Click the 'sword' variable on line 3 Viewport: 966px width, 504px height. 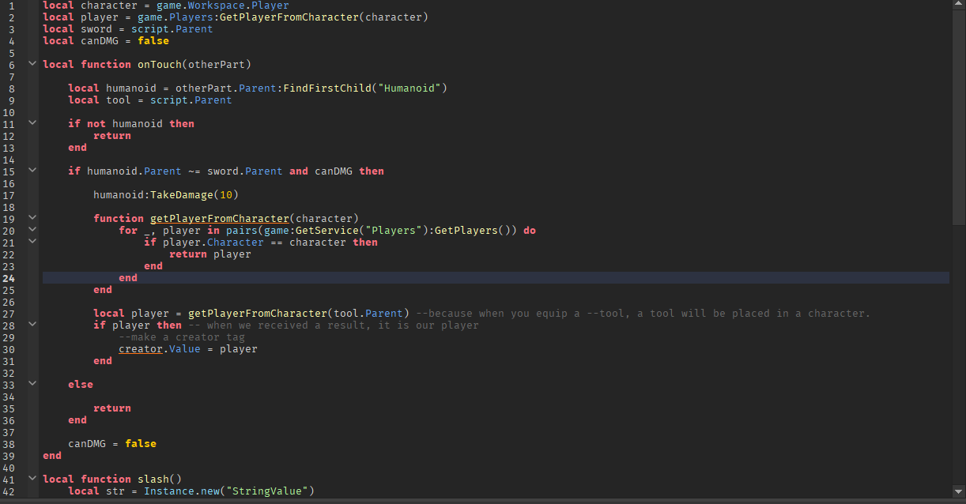click(96, 29)
